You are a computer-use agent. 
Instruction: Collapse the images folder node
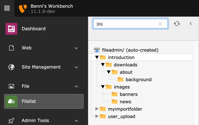(103, 87)
